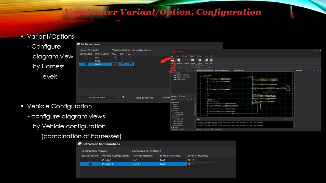
Task: Click B-MAIN Harness cell No1 for Config11
Action: coord(172,164)
